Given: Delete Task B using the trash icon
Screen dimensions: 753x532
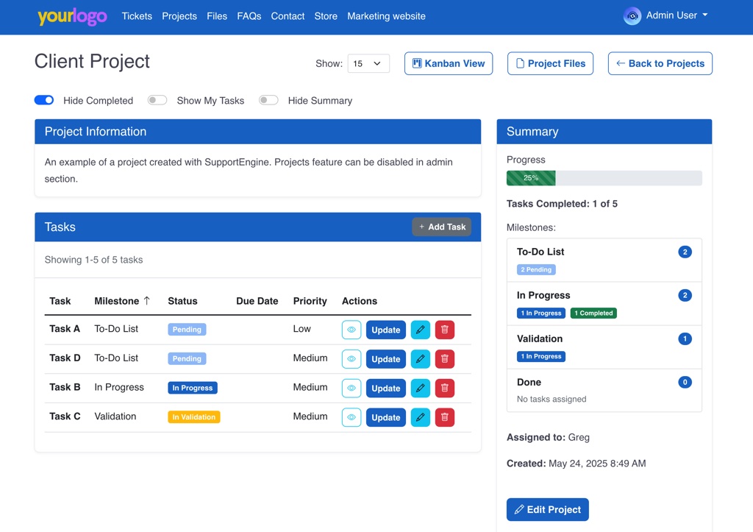Looking at the screenshot, I should 444,389.
